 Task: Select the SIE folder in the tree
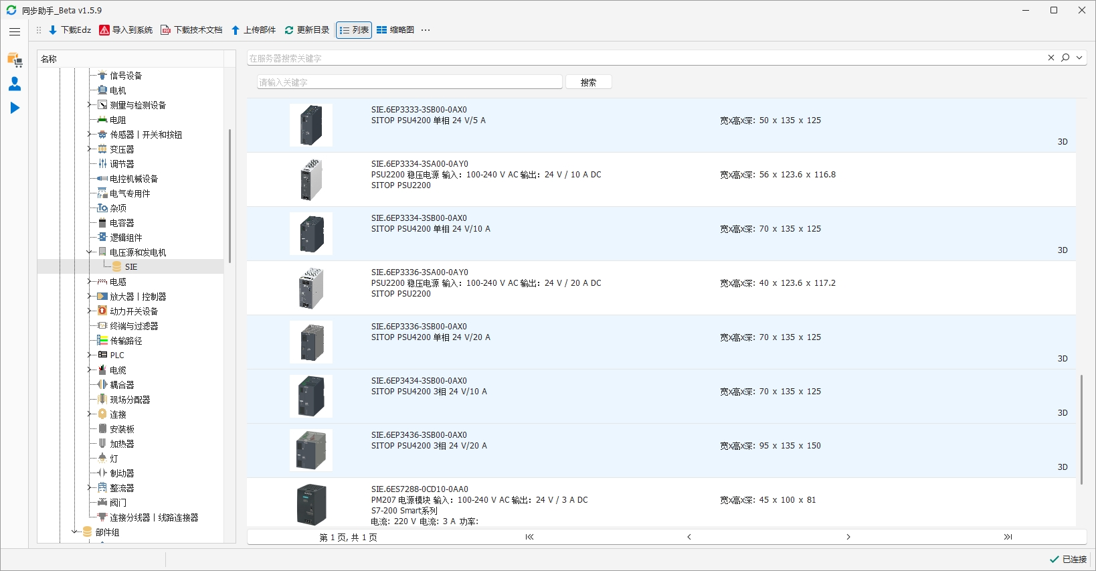(130, 267)
